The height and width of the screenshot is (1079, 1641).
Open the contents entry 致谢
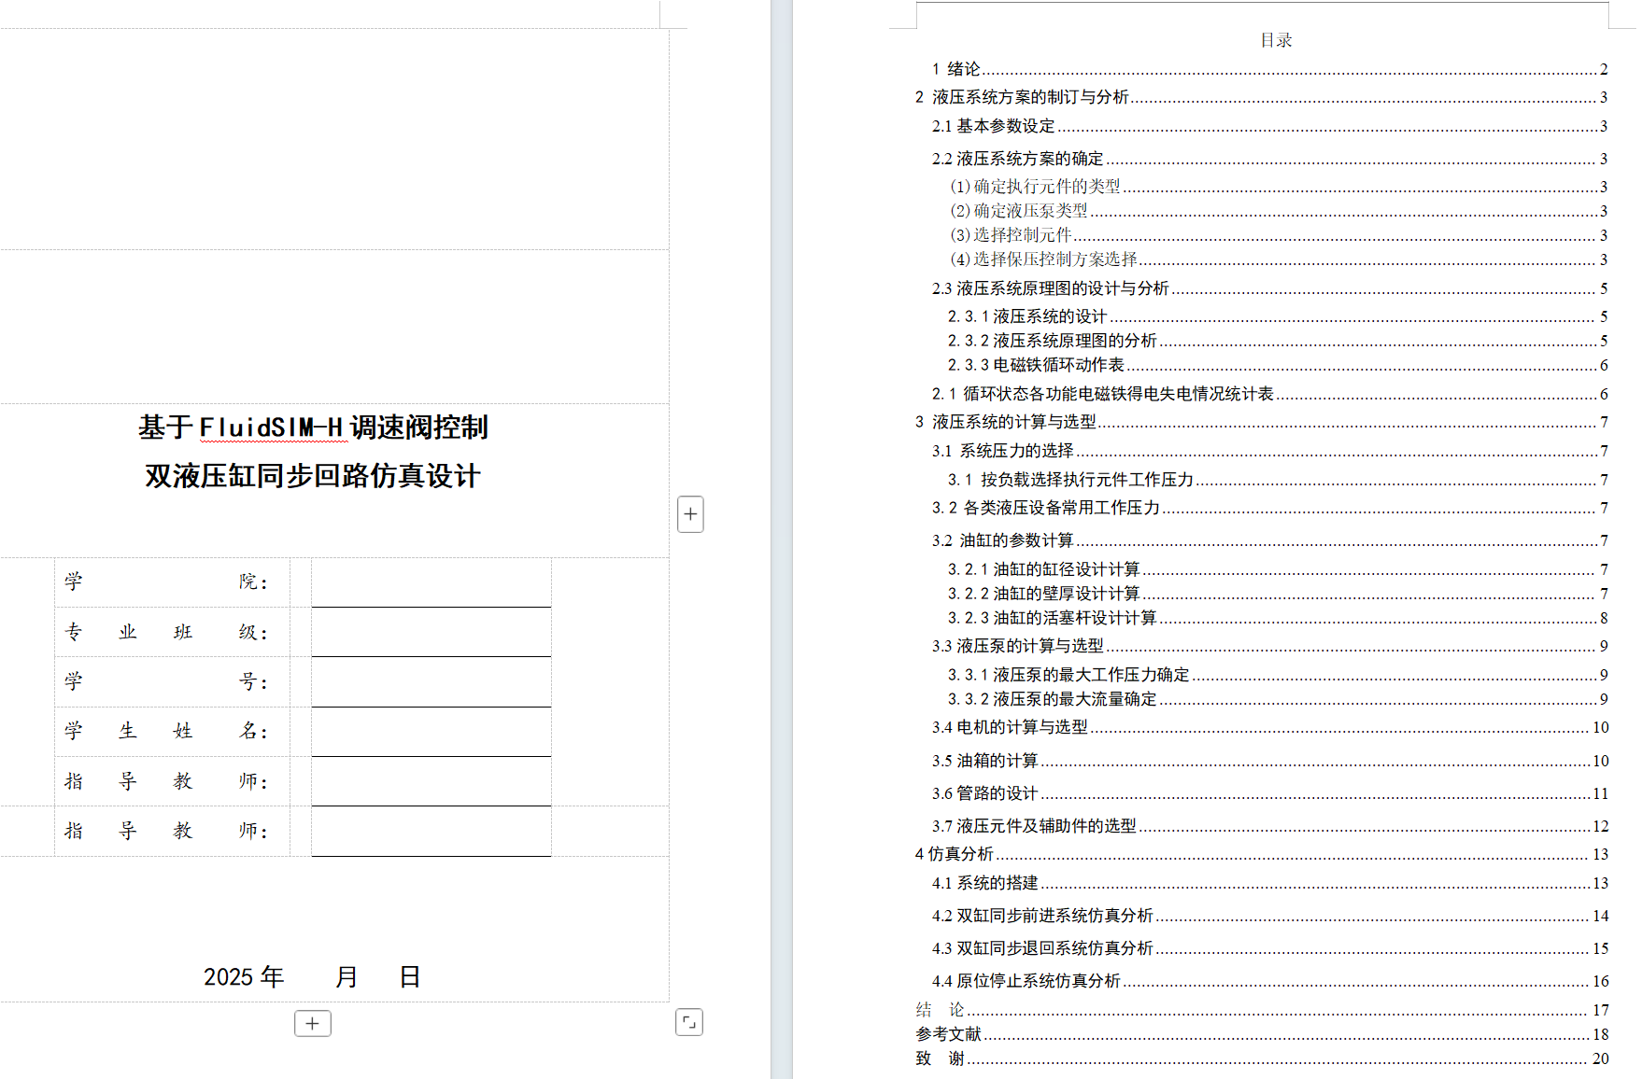pyautogui.click(x=1261, y=1058)
